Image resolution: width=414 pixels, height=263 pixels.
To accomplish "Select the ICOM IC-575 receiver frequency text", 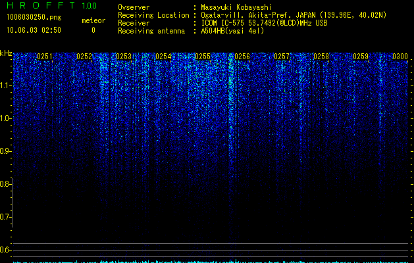I will 265,23.
